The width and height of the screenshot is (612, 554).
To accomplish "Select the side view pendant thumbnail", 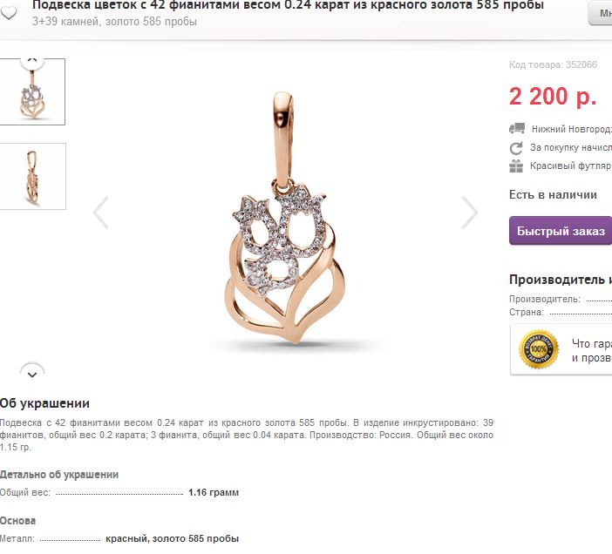I will coord(33,176).
